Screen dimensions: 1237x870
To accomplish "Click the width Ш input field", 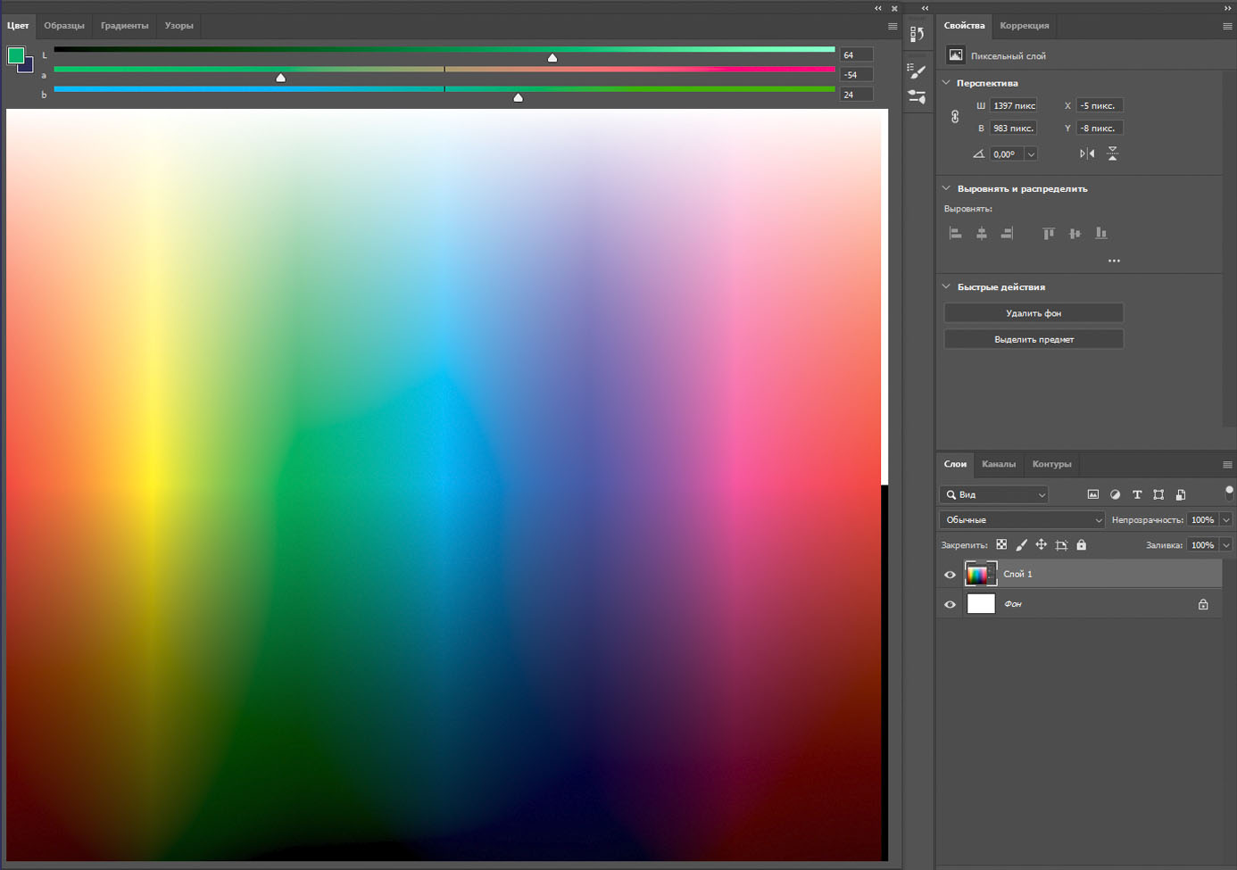I will click(1014, 105).
